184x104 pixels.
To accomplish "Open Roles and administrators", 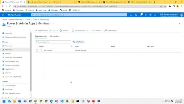I will (x=14, y=57).
